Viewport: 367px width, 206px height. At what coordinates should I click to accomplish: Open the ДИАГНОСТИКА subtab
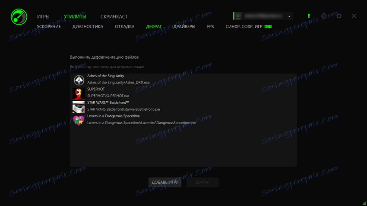(x=88, y=27)
